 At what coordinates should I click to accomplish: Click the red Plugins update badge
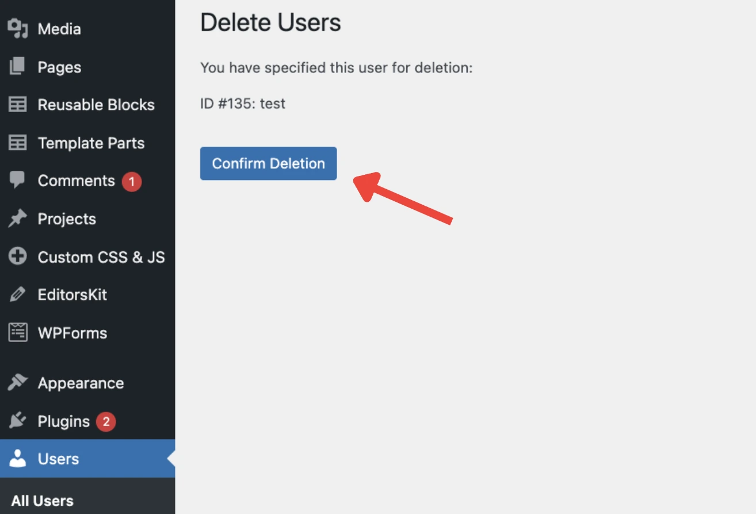click(106, 422)
